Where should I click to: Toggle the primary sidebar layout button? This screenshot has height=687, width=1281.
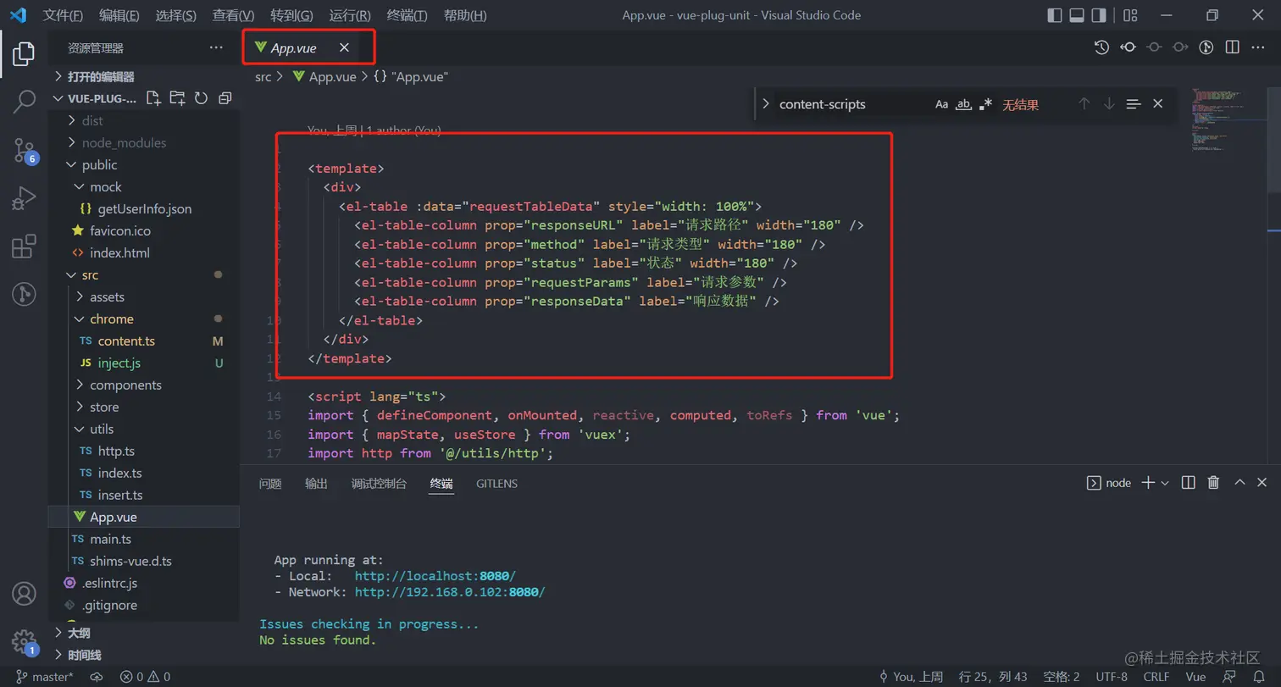pyautogui.click(x=1055, y=15)
